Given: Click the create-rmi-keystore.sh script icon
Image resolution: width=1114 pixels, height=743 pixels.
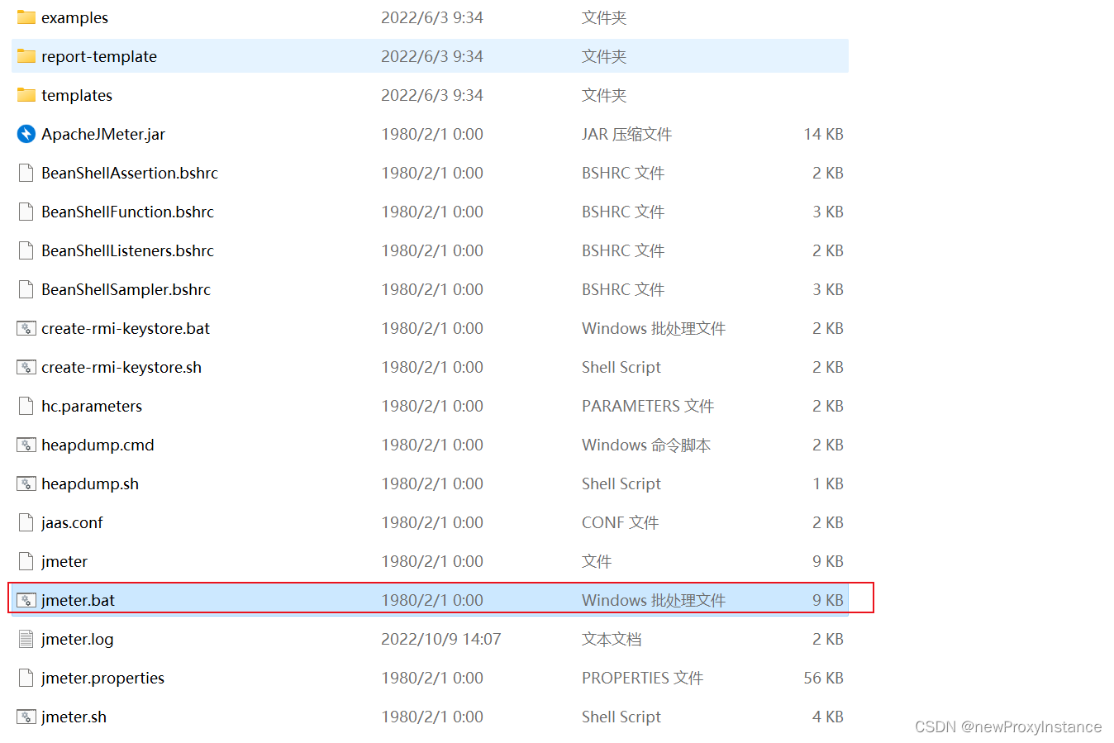Looking at the screenshot, I should (26, 367).
